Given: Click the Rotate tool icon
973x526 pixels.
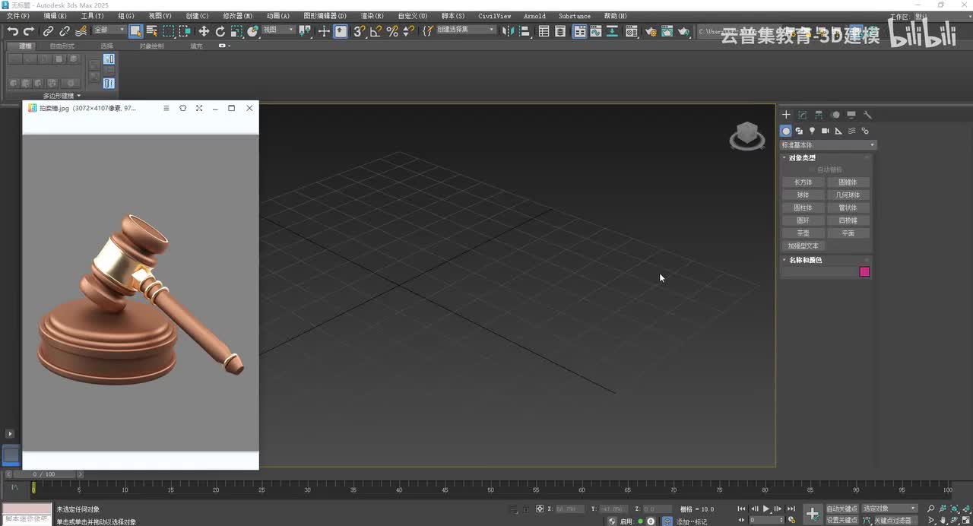Looking at the screenshot, I should [220, 31].
